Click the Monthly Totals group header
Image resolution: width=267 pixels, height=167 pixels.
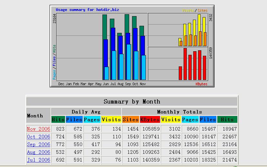coord(179,112)
